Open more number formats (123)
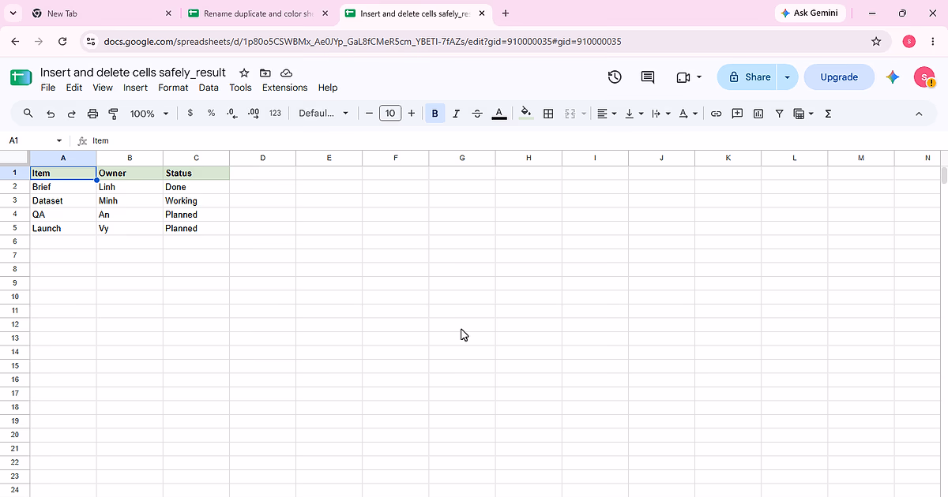The image size is (948, 497). (275, 114)
